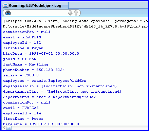Viewport: 149px width, 131px height.
Task: Select line 'phoneNumber = 650.123.3234'
Action: pos(34,70)
